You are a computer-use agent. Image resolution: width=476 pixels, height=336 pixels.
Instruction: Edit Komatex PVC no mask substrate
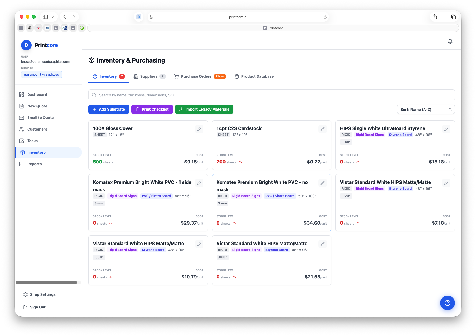(x=323, y=183)
